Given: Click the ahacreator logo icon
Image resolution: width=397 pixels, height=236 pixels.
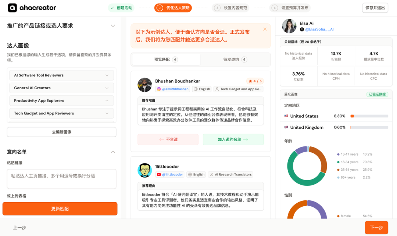Looking at the screenshot, I should pyautogui.click(x=12, y=8).
